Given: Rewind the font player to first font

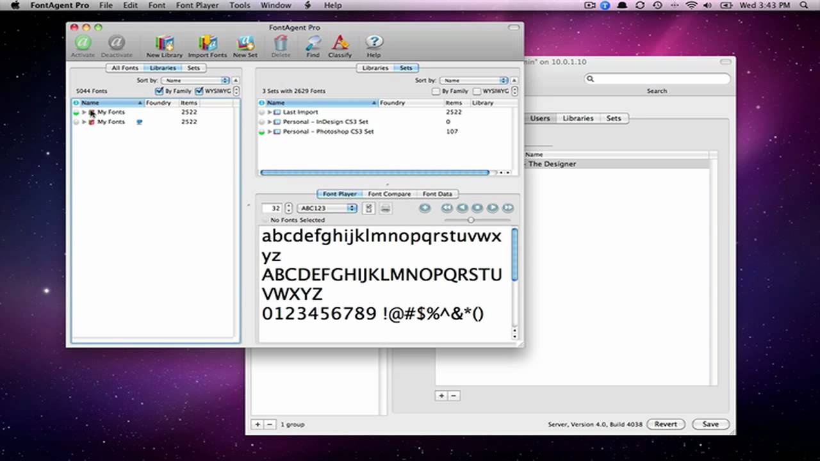Looking at the screenshot, I should pyautogui.click(x=447, y=208).
